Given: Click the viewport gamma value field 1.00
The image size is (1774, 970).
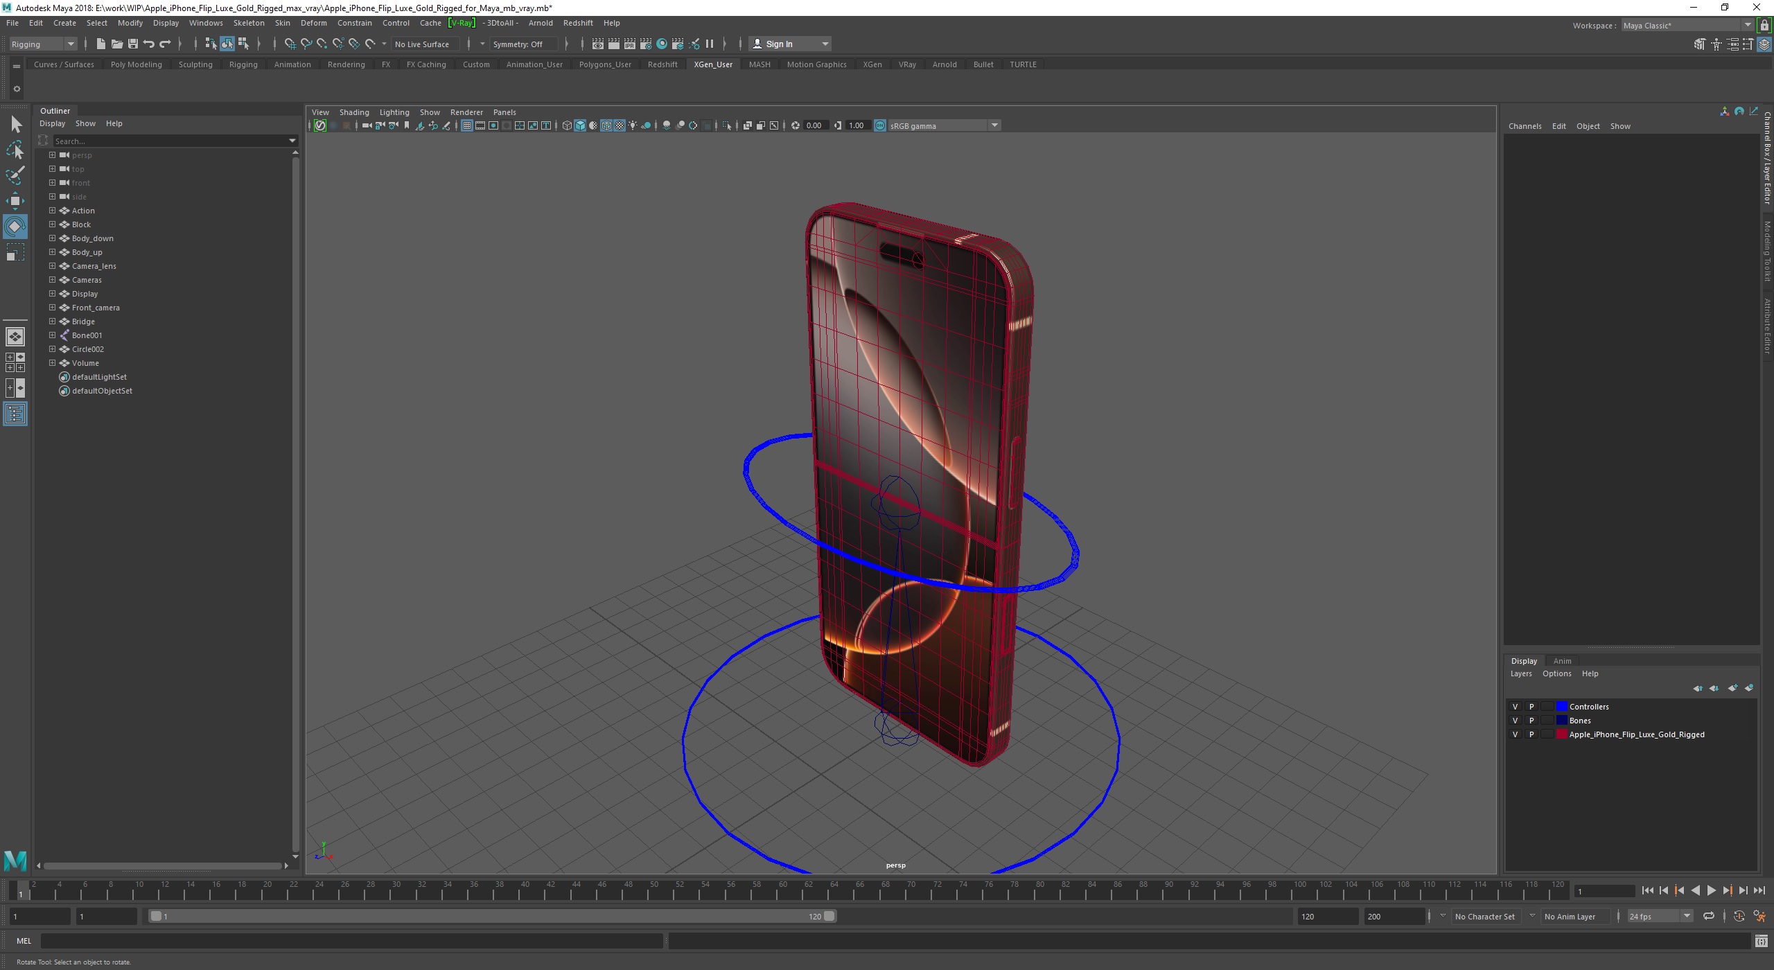Looking at the screenshot, I should (858, 125).
